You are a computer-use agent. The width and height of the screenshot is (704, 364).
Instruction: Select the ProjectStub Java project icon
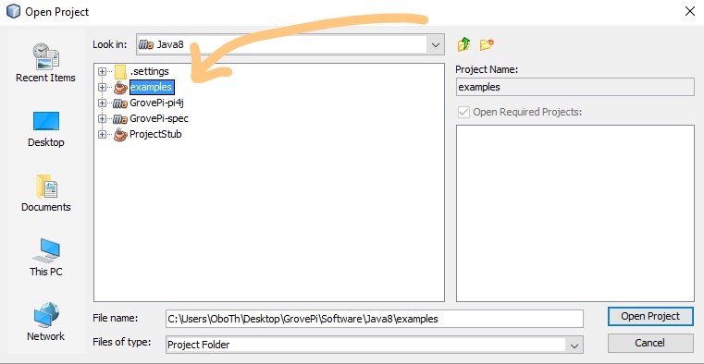[120, 135]
